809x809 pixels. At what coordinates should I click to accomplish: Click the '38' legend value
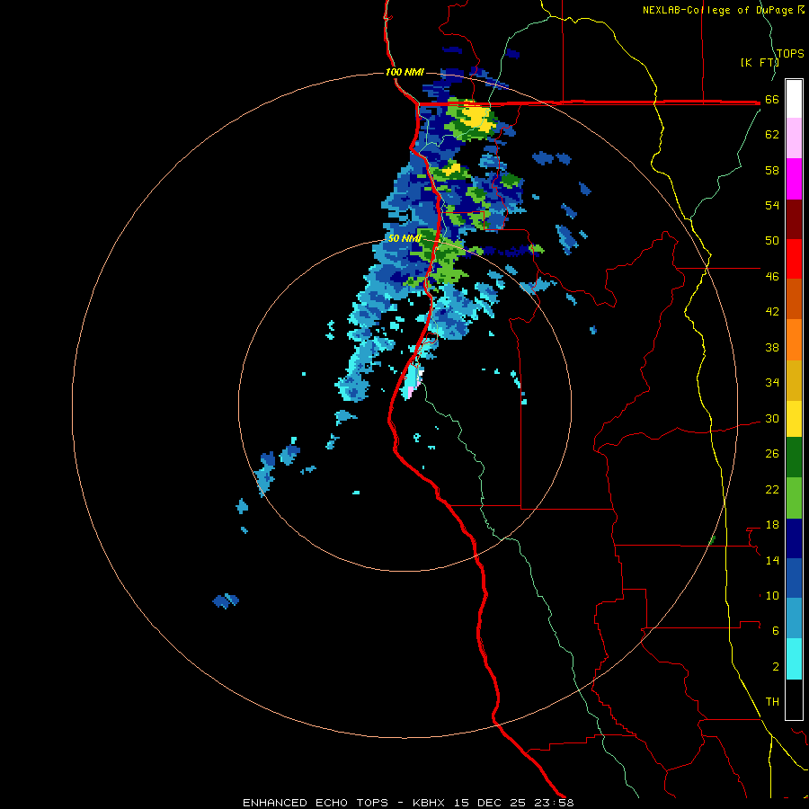click(x=772, y=347)
